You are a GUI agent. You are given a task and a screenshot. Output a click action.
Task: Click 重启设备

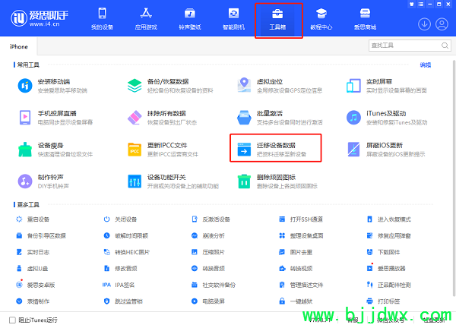33,219
